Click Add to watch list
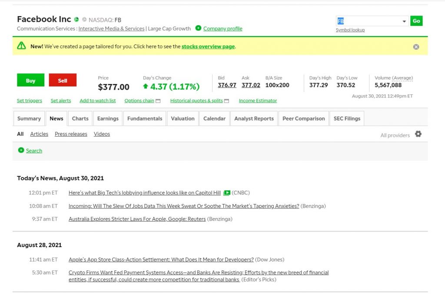The width and height of the screenshot is (445, 295). pos(98,101)
